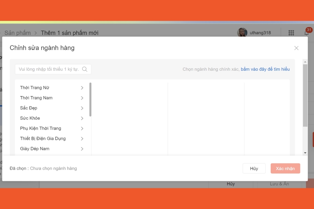The image size is (314, 209).
Task: Open the apps grid icon in header
Action: tap(291, 33)
